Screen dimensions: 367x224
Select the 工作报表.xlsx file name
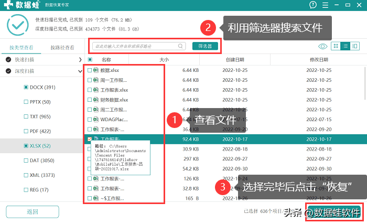click(114, 90)
